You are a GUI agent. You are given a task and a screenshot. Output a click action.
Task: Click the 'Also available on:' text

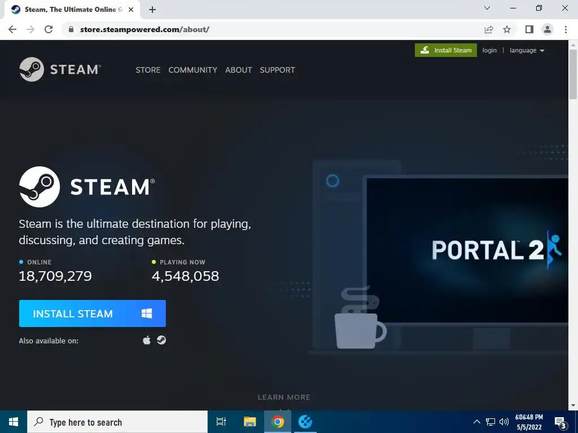point(49,341)
